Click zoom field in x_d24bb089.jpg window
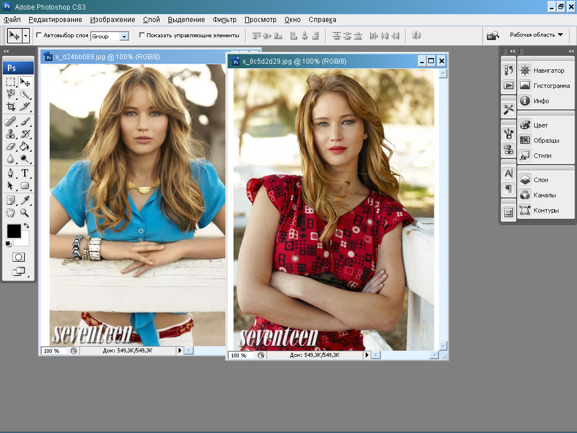This screenshot has height=433, width=577. point(54,351)
